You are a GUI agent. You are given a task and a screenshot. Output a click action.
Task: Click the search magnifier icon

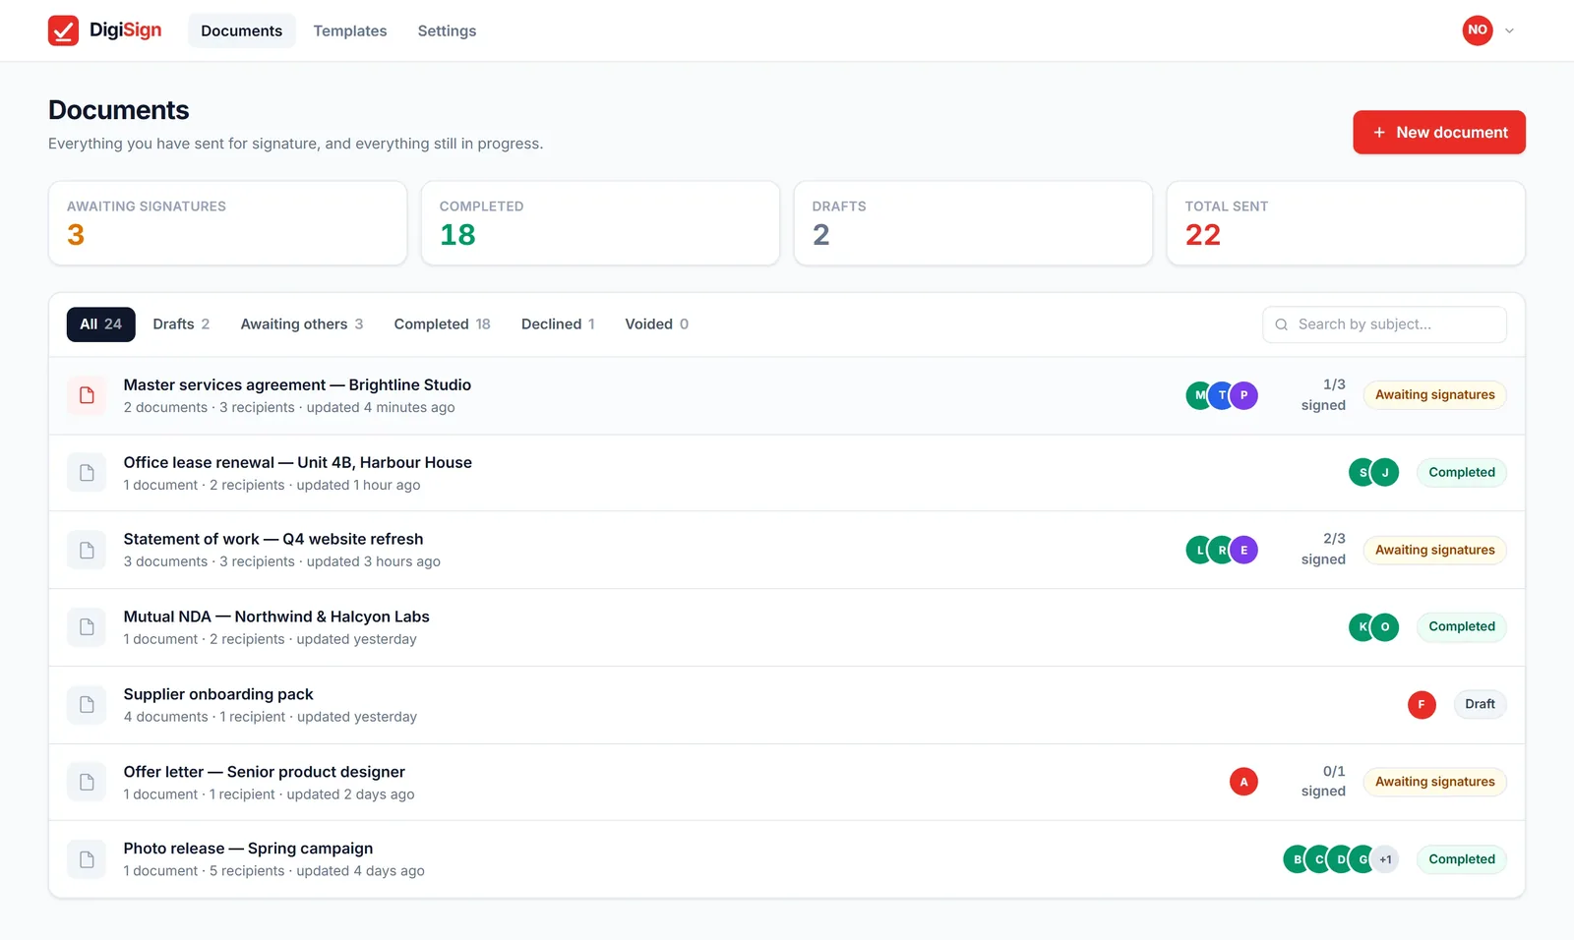tap(1282, 324)
